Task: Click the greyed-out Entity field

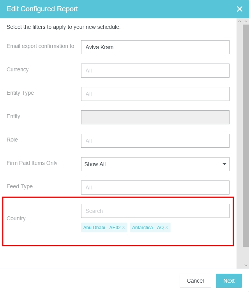Action: (x=155, y=117)
